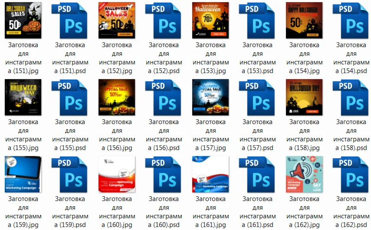The image size is (371, 230).
Task: Click file name 'Заготовка для инстаграмма (159).jpg'
Action: point(23,212)
